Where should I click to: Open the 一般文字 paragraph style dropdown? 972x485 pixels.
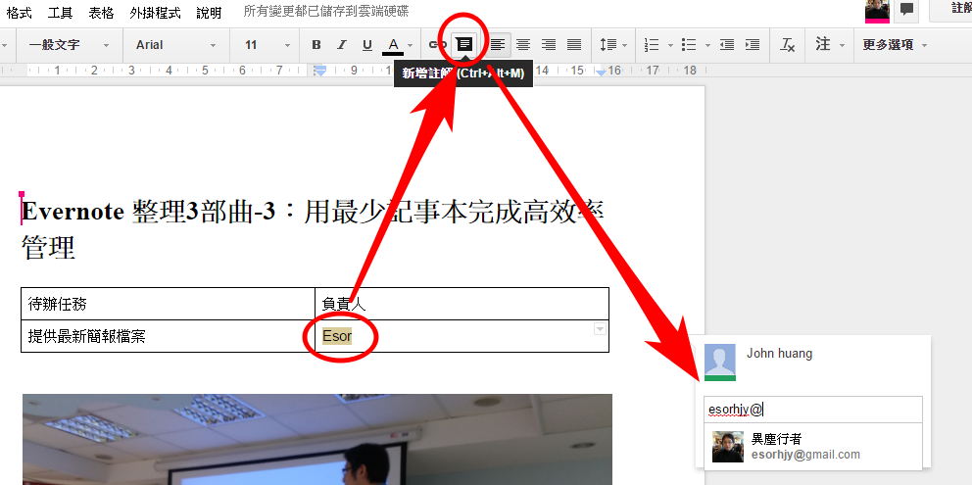(x=69, y=45)
